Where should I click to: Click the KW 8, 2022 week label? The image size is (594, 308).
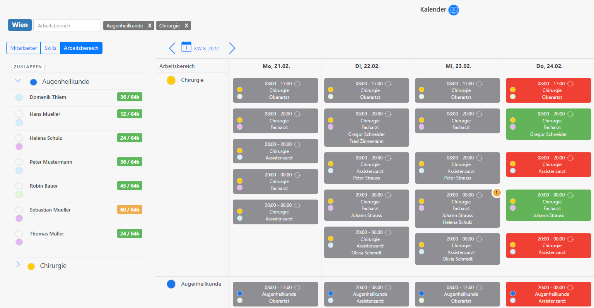[207, 49]
